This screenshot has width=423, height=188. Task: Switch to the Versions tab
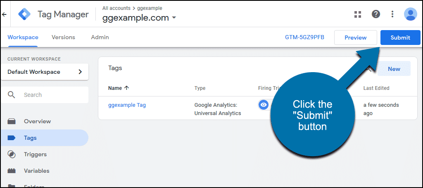pyautogui.click(x=63, y=37)
